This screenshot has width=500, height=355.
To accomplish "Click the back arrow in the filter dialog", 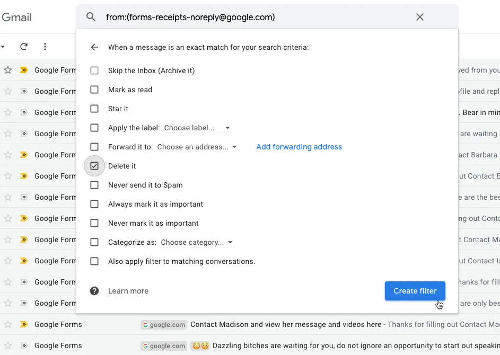I will tap(94, 47).
